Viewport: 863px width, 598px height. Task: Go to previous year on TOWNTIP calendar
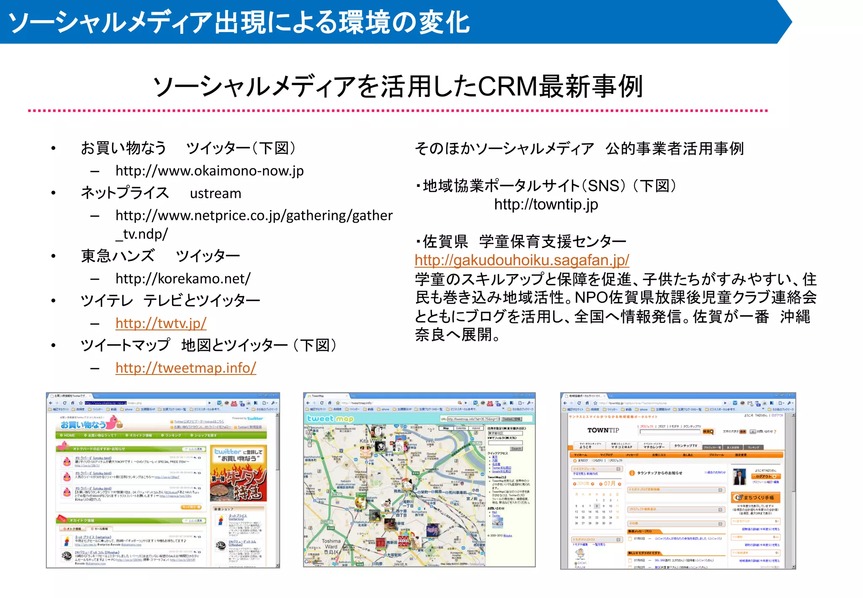point(575,484)
